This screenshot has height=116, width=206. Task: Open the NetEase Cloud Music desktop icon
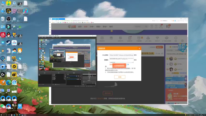[3, 35]
